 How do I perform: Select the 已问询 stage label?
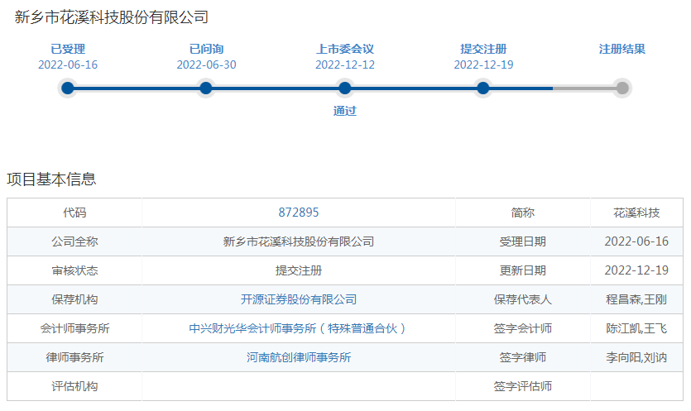pyautogui.click(x=206, y=49)
